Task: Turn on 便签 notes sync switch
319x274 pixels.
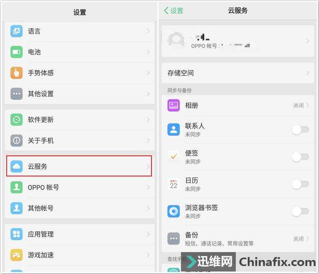Action: [x=300, y=157]
